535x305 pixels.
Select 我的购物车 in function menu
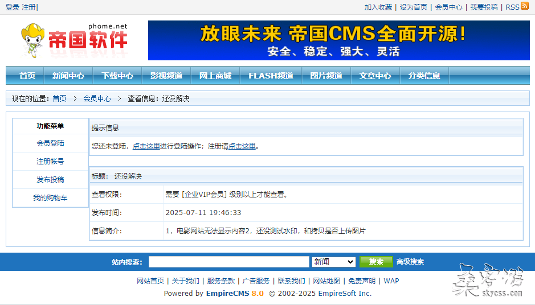51,197
